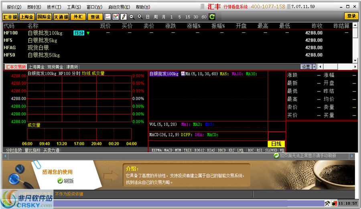This screenshot has width=361, height=209.
Task: Open the 设置 settings dropdown
Action: click(308, 67)
